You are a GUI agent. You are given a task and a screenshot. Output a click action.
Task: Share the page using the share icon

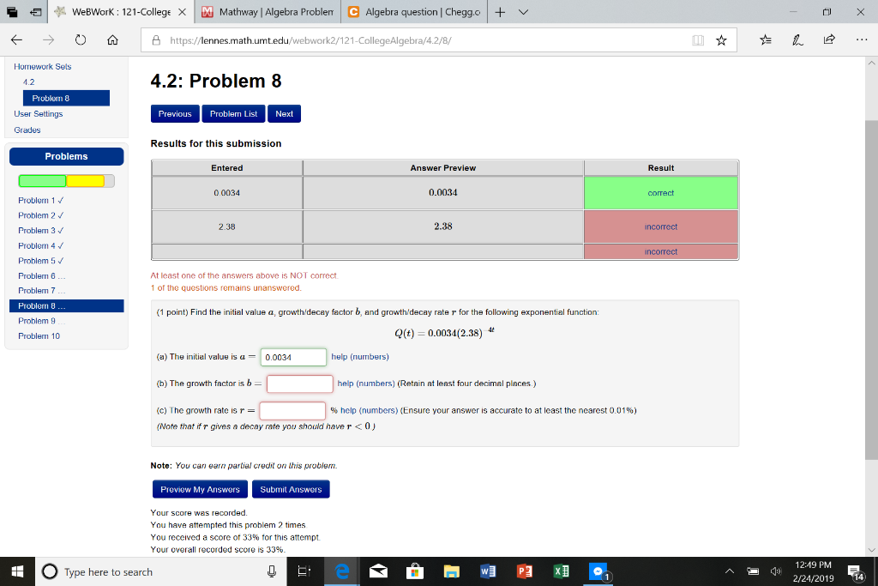[829, 39]
